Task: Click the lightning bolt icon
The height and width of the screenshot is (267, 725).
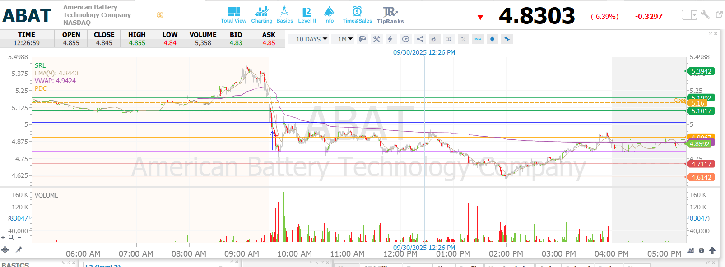Action: pyautogui.click(x=390, y=39)
